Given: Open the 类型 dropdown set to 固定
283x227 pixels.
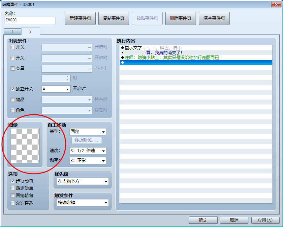Looking at the screenshot, I should (88, 132).
